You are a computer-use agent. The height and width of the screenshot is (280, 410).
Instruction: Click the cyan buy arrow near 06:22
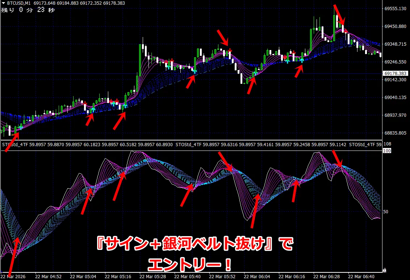pyautogui.click(x=302, y=60)
